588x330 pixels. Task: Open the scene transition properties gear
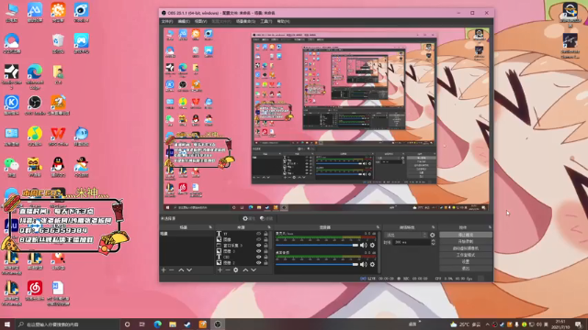[x=433, y=235]
